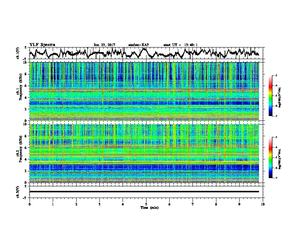Click the -5 tick on ch.1(V) axis
This screenshot has height=229, width=296.
(25, 59)
